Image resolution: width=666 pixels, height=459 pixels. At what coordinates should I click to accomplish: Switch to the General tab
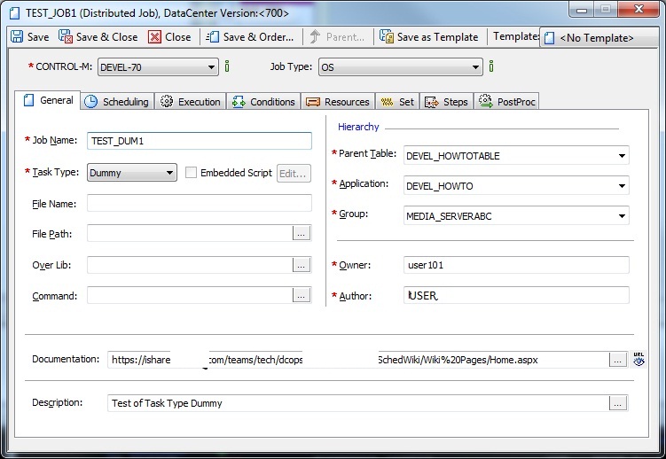pos(48,100)
